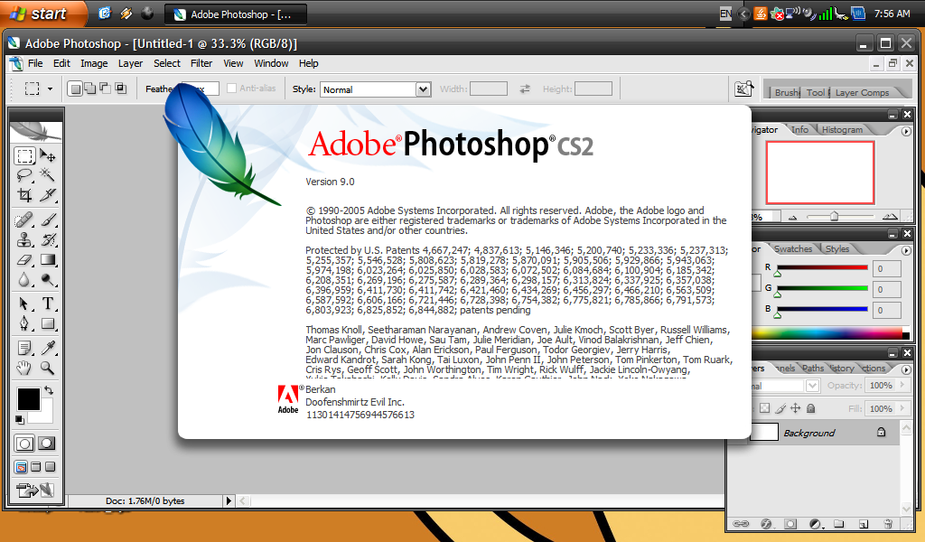Reset default foreground and background colors
This screenshot has height=542, width=925.
(x=20, y=419)
